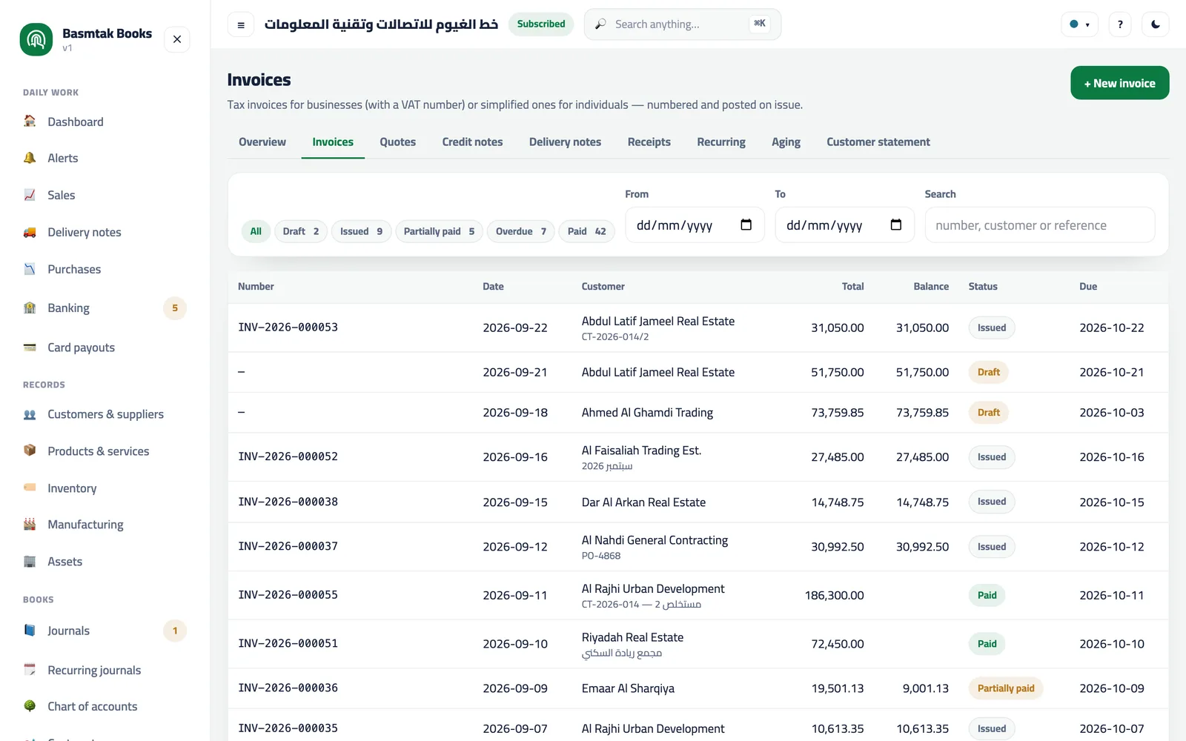Open the To date calendar picker

click(x=896, y=225)
